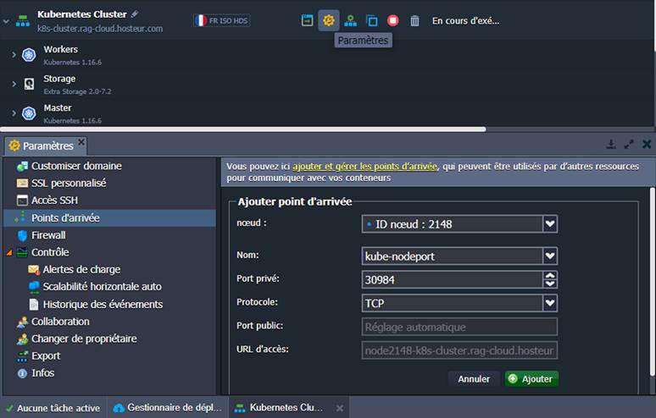Open the Protocole TCP dropdown
The width and height of the screenshot is (656, 418).
pyautogui.click(x=550, y=303)
